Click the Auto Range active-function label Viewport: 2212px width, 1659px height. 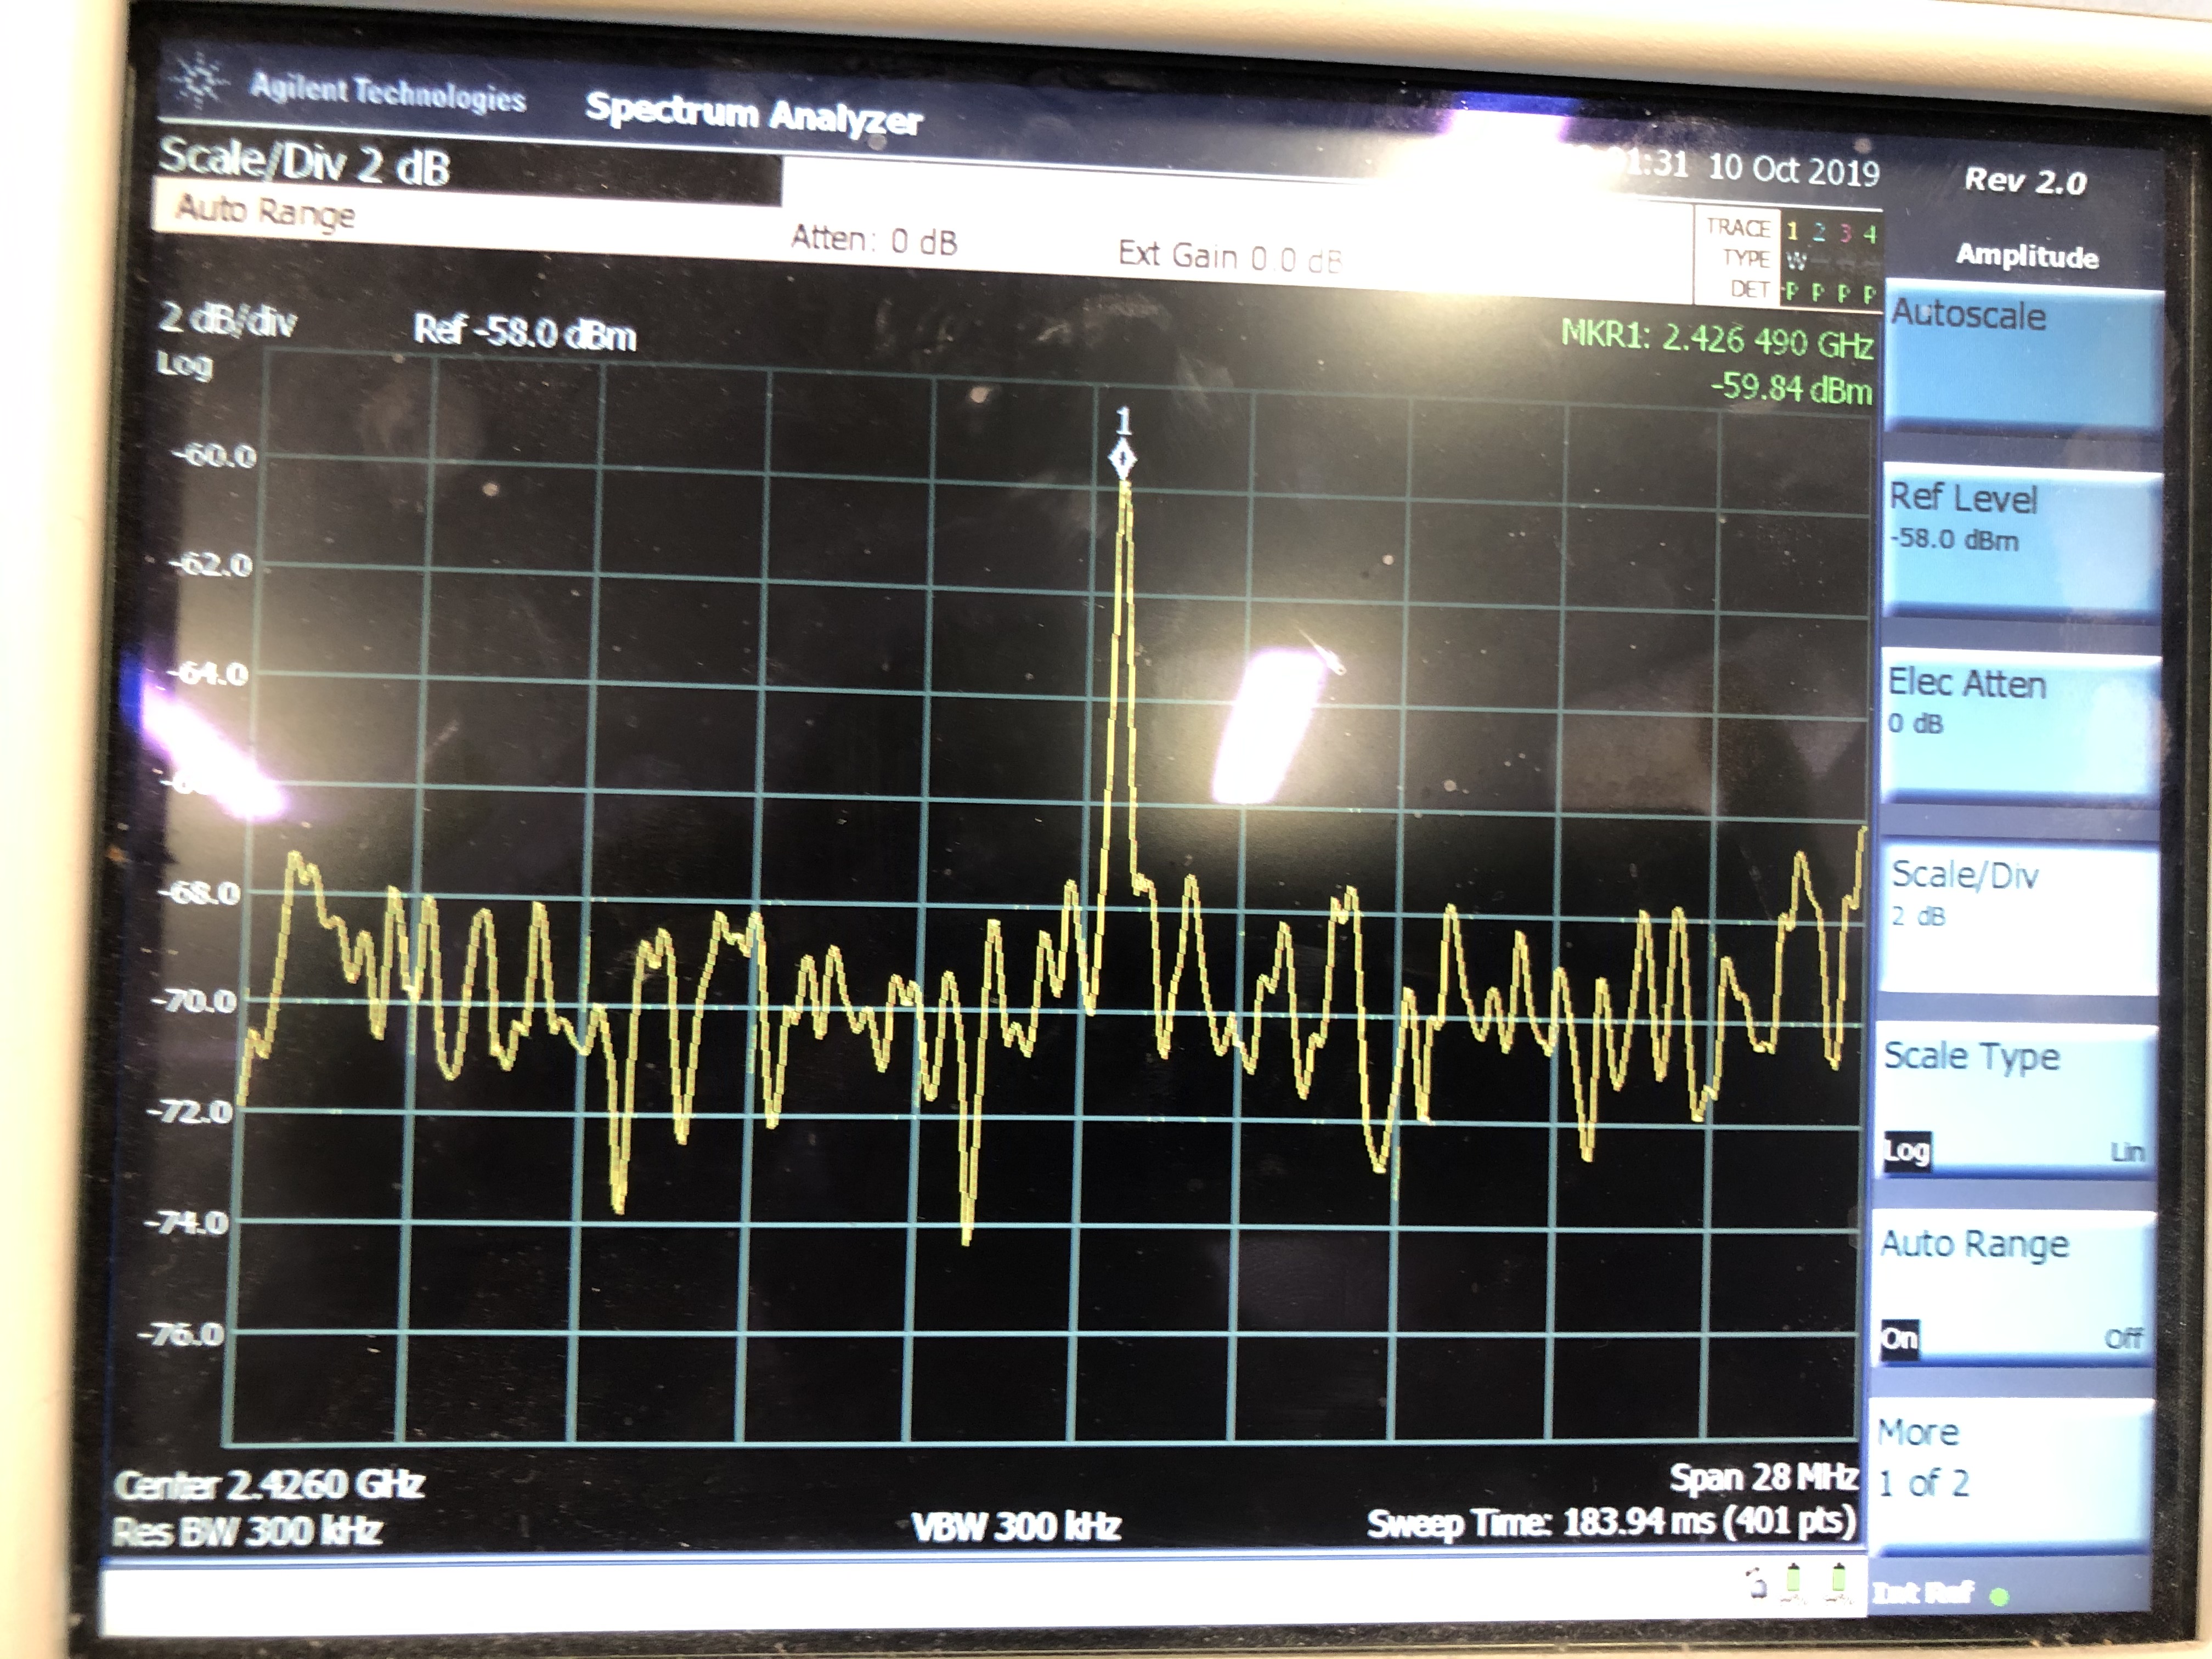[265, 212]
